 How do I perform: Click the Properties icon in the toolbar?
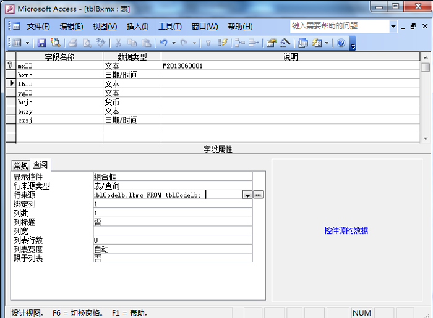pyautogui.click(x=271, y=43)
